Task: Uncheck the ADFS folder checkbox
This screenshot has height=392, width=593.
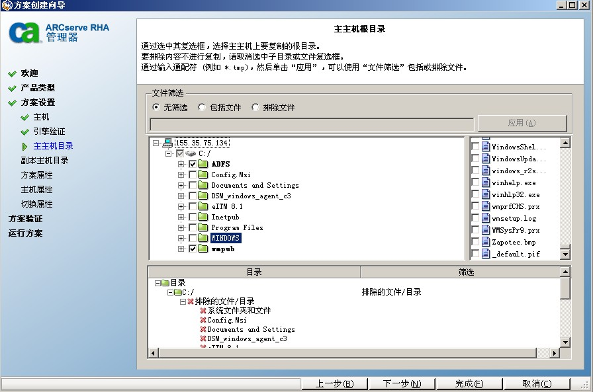Action: coord(193,164)
